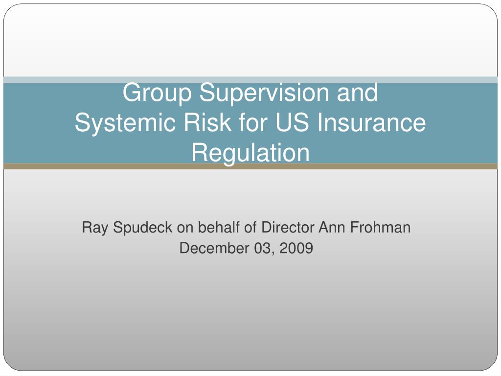The height and width of the screenshot is (376, 501).
Task: Click the tan stripe below the title band
Action: point(250,166)
